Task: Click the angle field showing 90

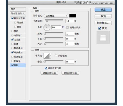Action: (x=56, y=27)
